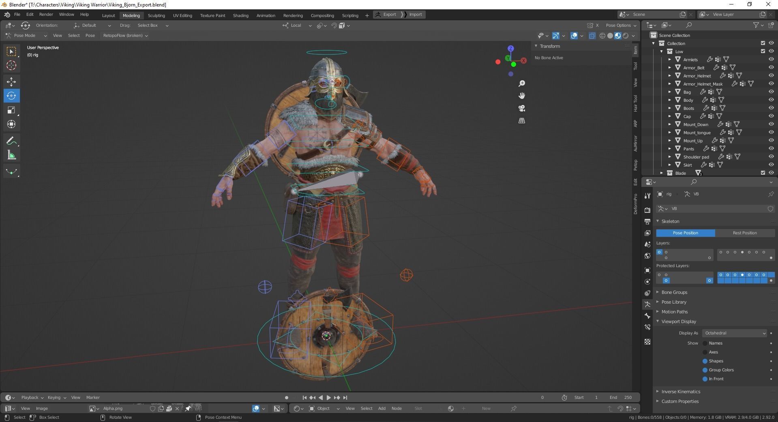
Task: Open the Object Data armature properties icon
Action: click(x=647, y=304)
